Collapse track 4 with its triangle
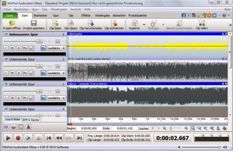The width and height of the screenshot is (233, 151). click(6, 109)
